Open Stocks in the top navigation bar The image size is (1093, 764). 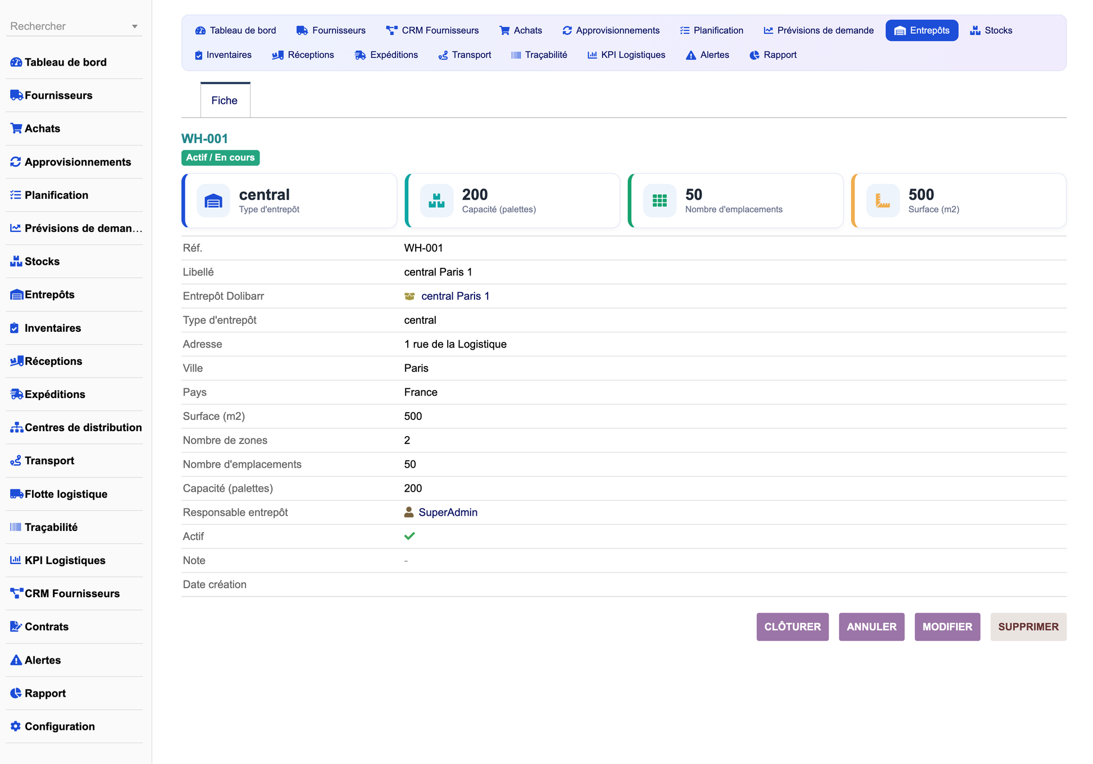coord(991,30)
